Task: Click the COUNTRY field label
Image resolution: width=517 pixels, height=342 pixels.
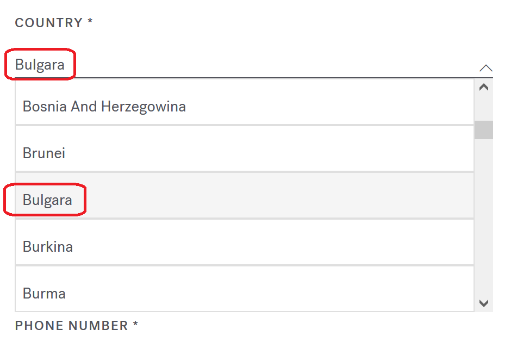Action: pos(48,23)
